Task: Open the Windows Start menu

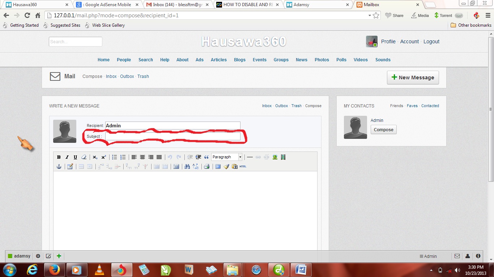Action: (x=9, y=270)
